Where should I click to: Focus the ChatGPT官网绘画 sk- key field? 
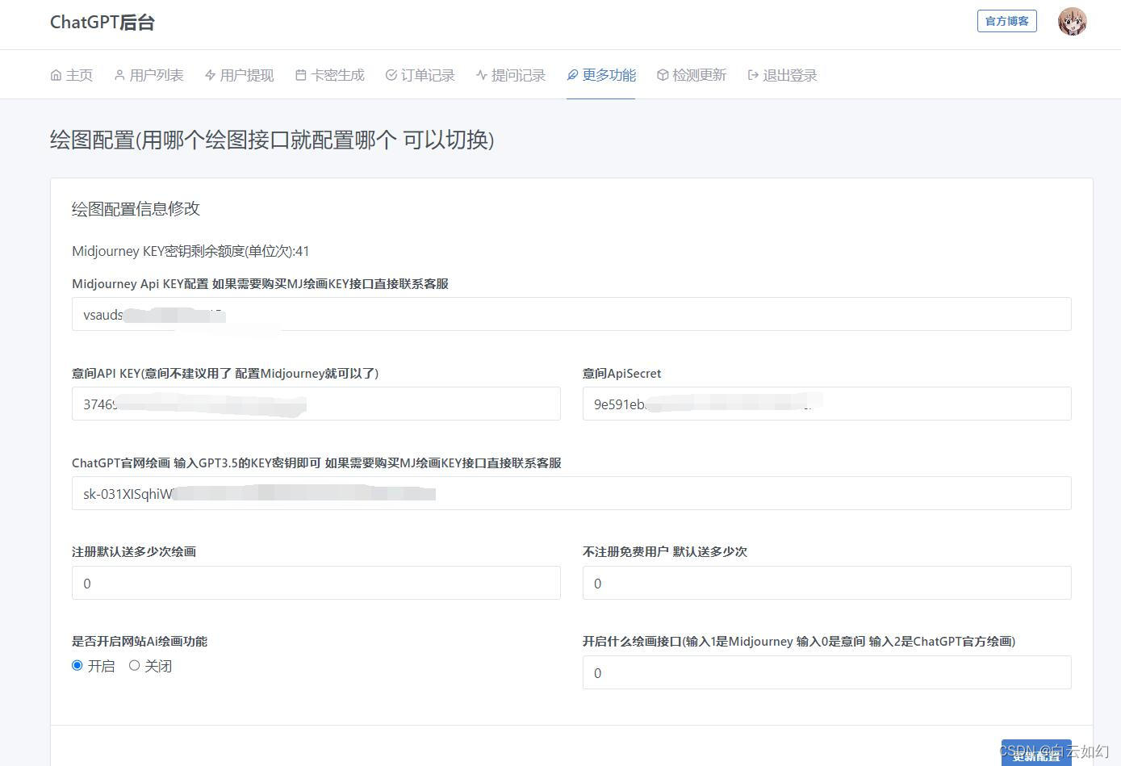click(x=571, y=493)
